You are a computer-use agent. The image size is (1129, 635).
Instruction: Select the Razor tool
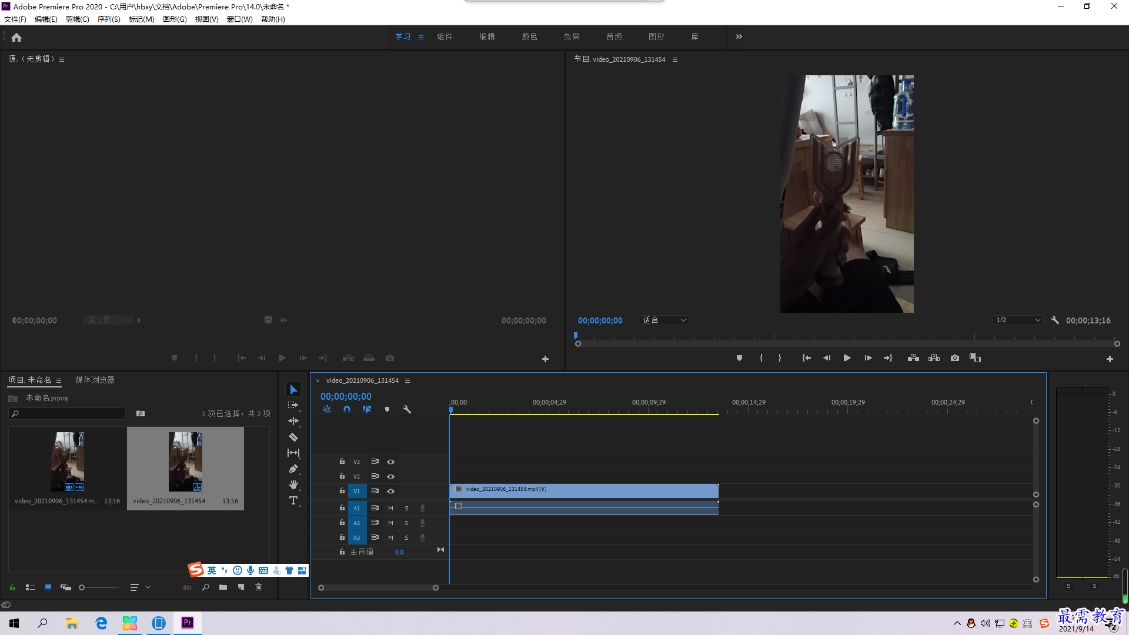tap(293, 437)
